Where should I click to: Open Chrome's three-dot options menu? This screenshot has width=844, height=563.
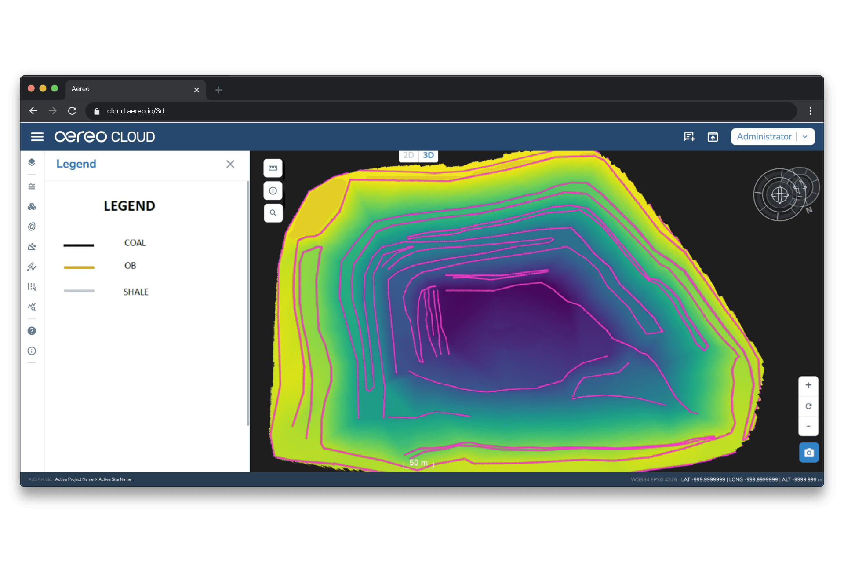click(811, 111)
